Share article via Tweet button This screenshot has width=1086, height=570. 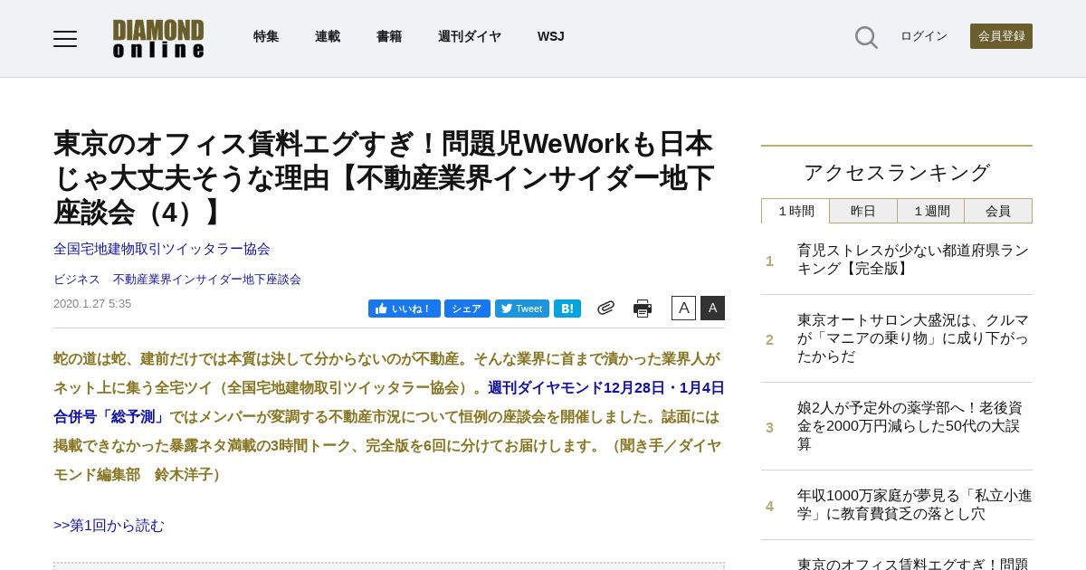click(522, 309)
